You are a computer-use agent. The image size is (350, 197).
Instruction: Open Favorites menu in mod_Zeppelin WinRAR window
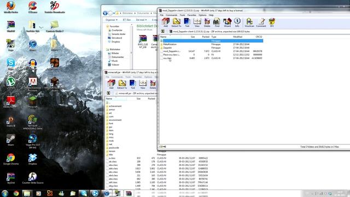pyautogui.click(x=192, y=15)
